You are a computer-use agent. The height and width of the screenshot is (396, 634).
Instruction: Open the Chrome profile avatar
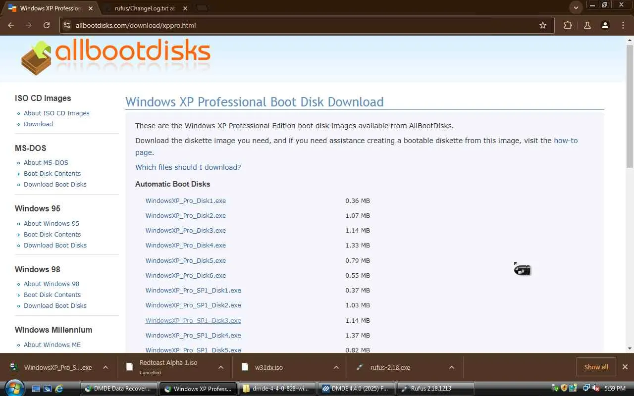click(x=605, y=25)
